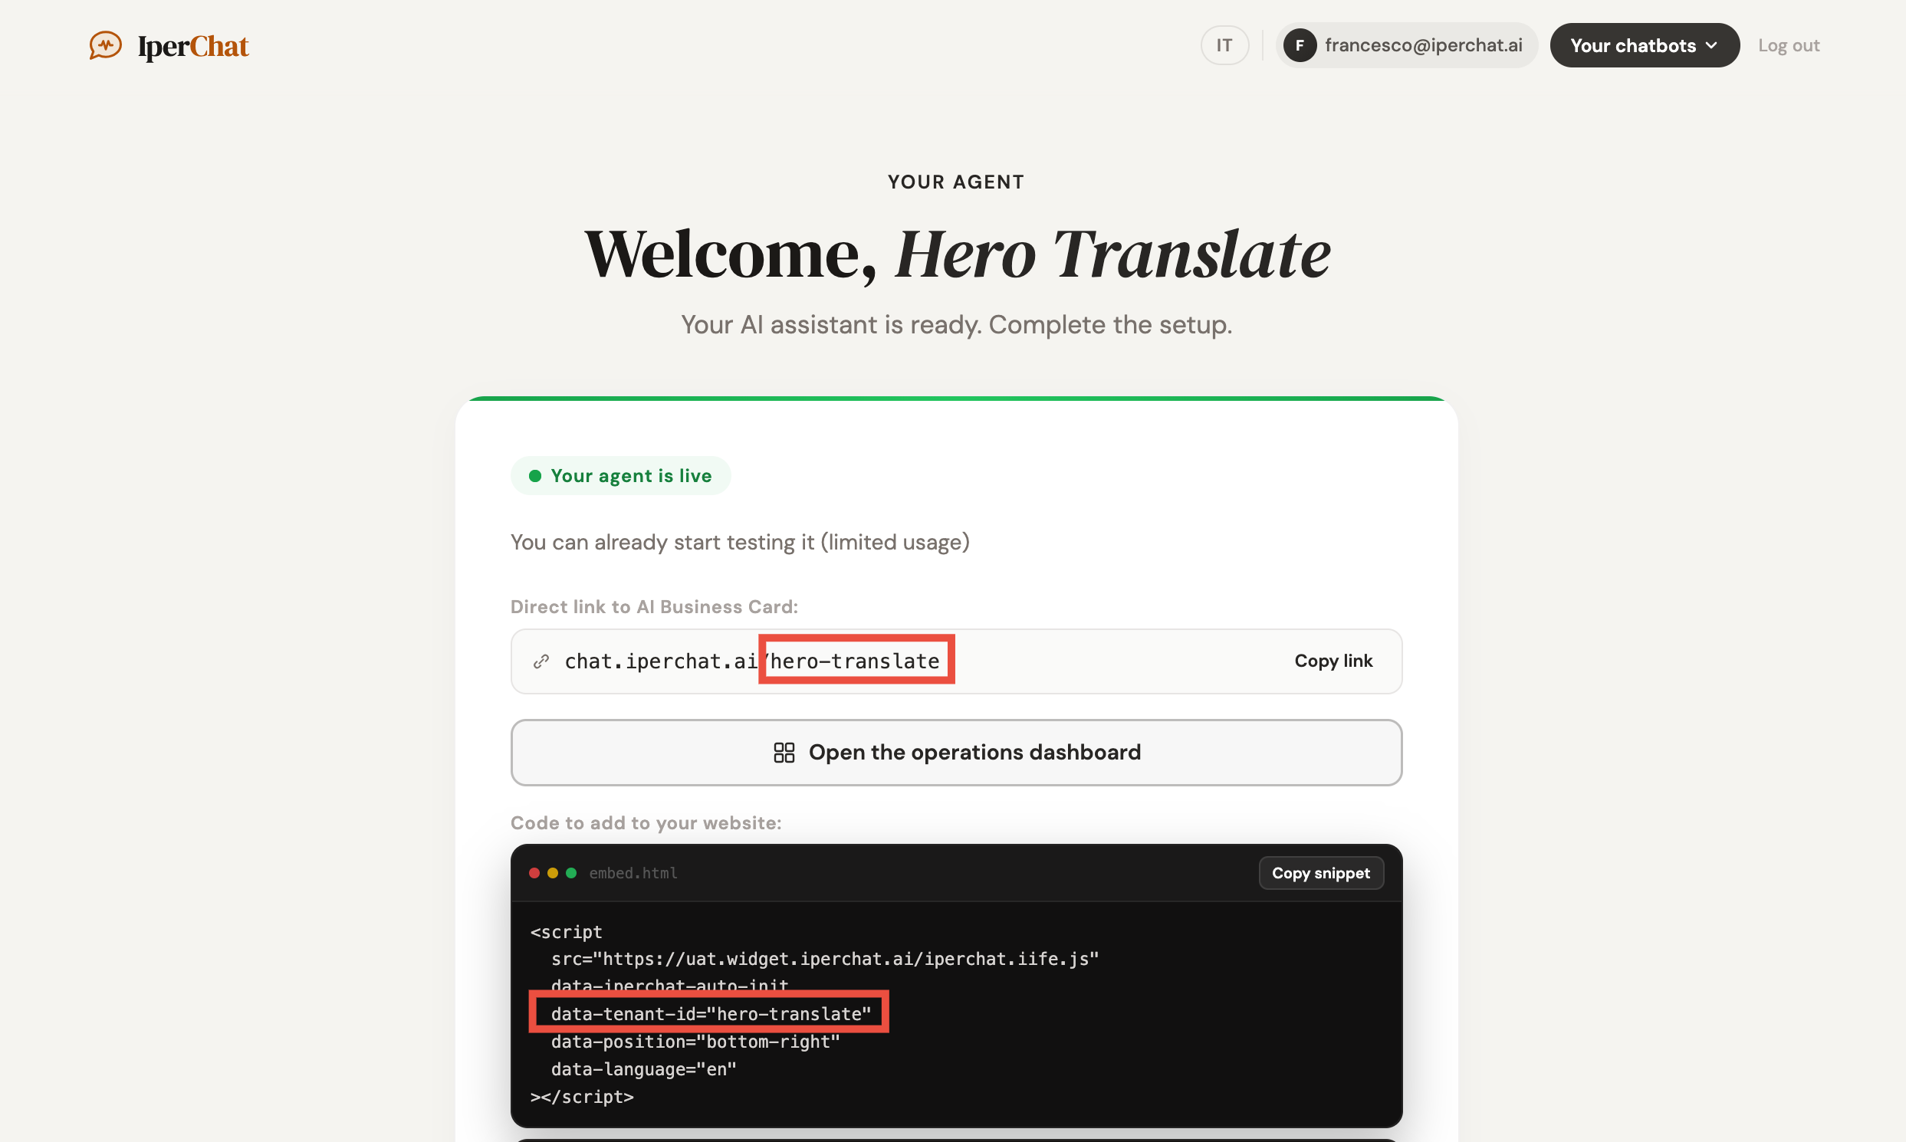The height and width of the screenshot is (1142, 1906).
Task: Click the Your agent is live badge
Action: [x=620, y=475]
